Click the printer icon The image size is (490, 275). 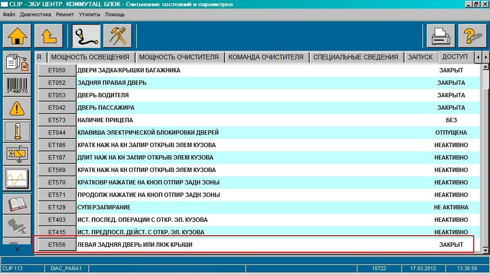point(441,36)
